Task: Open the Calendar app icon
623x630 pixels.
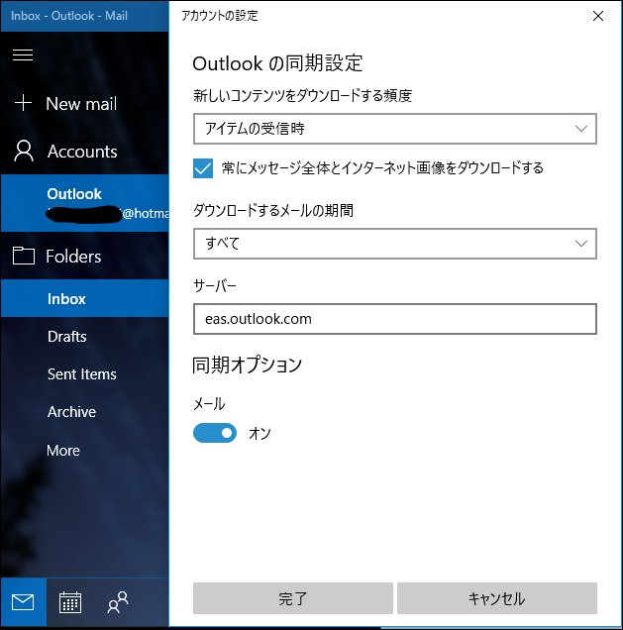Action: (70, 602)
